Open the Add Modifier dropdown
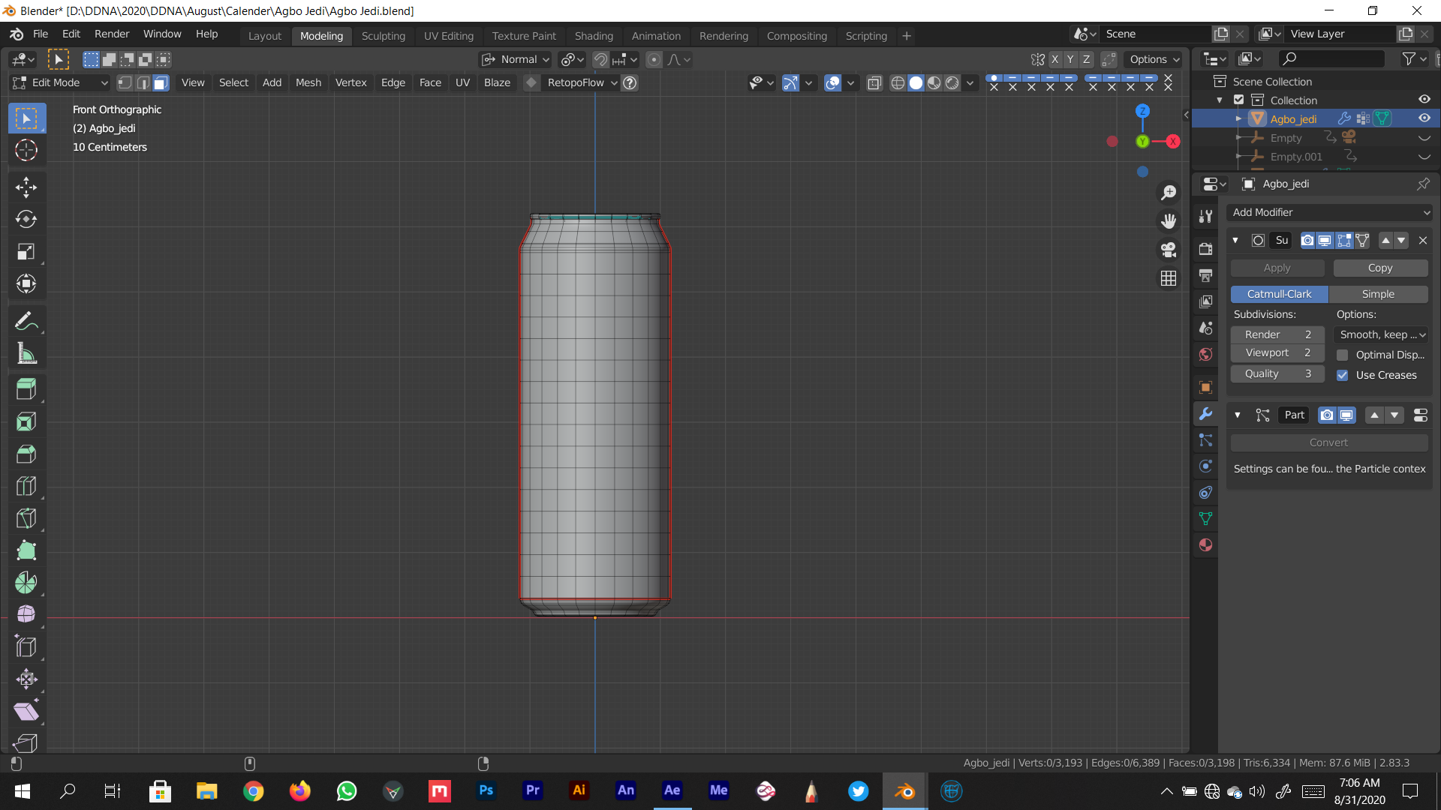1441x810 pixels. coord(1330,212)
